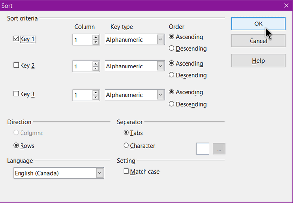This screenshot has width=293, height=203.
Task: Decrease Key 1 column spinner down arrow
Action: (x=96, y=42)
